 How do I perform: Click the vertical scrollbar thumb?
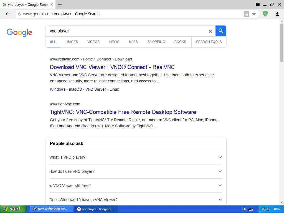click(x=282, y=42)
